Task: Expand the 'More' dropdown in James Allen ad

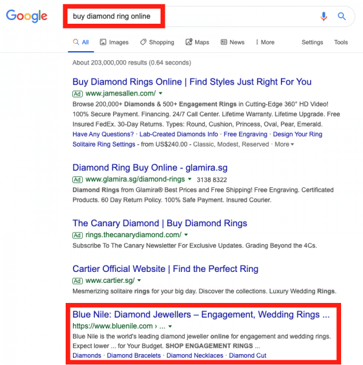Action: 284,144
